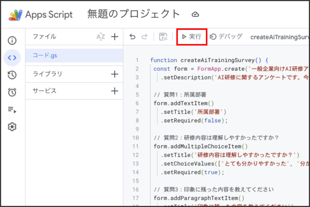310x207 pixels.
Task: Add a new file to the project
Action: coord(115,36)
